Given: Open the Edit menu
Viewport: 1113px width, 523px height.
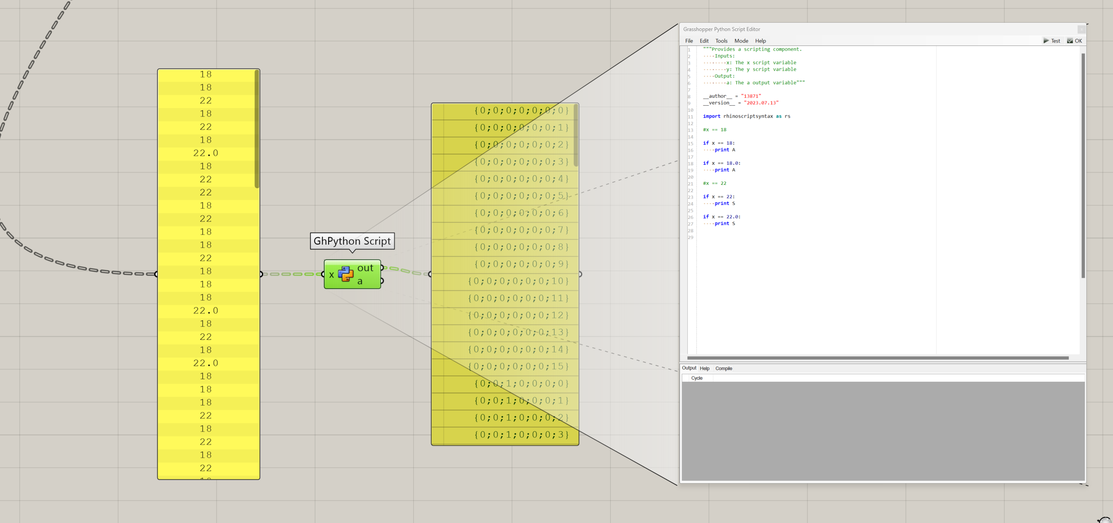Looking at the screenshot, I should click(x=704, y=41).
